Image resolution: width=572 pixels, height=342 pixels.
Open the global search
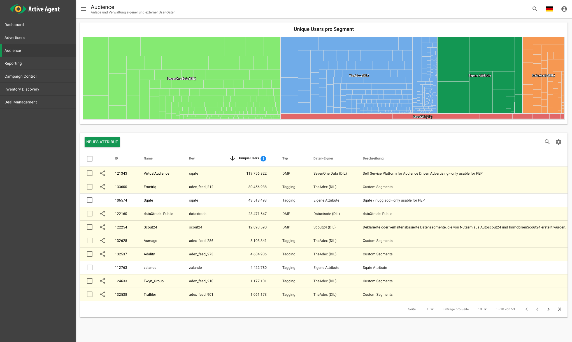pos(535,9)
